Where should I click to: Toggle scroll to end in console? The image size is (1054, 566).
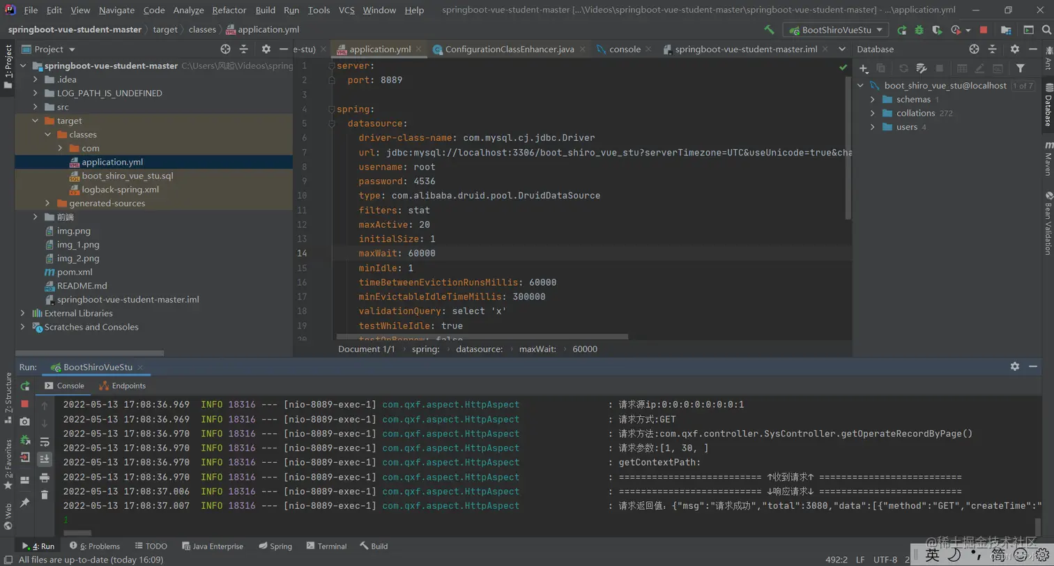(x=45, y=459)
